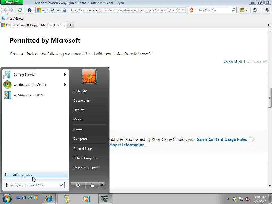272x204 pixels.
Task: Click the Search programs and files box
Action: 35,185
